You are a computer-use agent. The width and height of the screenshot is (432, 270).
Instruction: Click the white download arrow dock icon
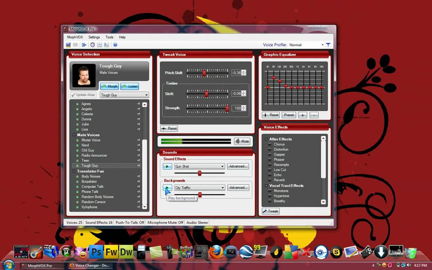(x=381, y=252)
